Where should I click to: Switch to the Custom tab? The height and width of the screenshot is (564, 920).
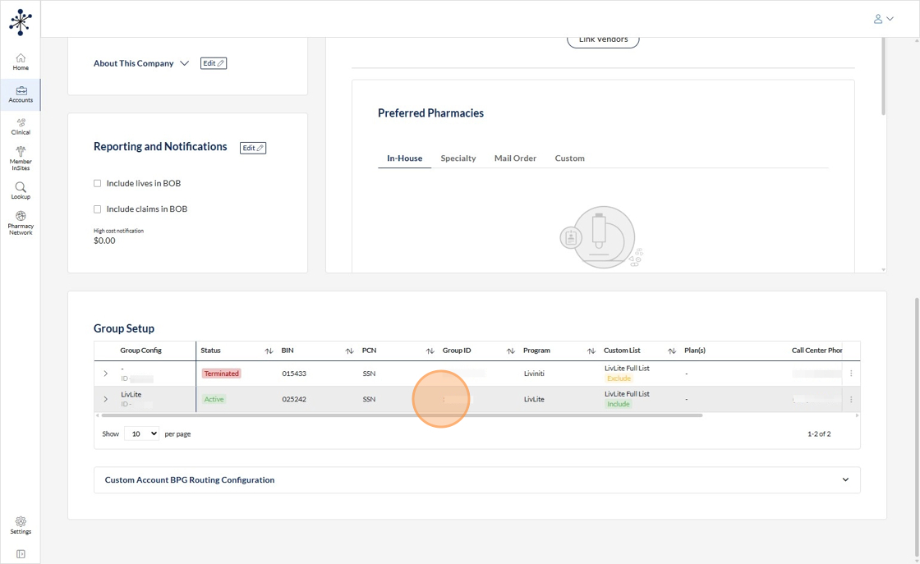(x=570, y=158)
